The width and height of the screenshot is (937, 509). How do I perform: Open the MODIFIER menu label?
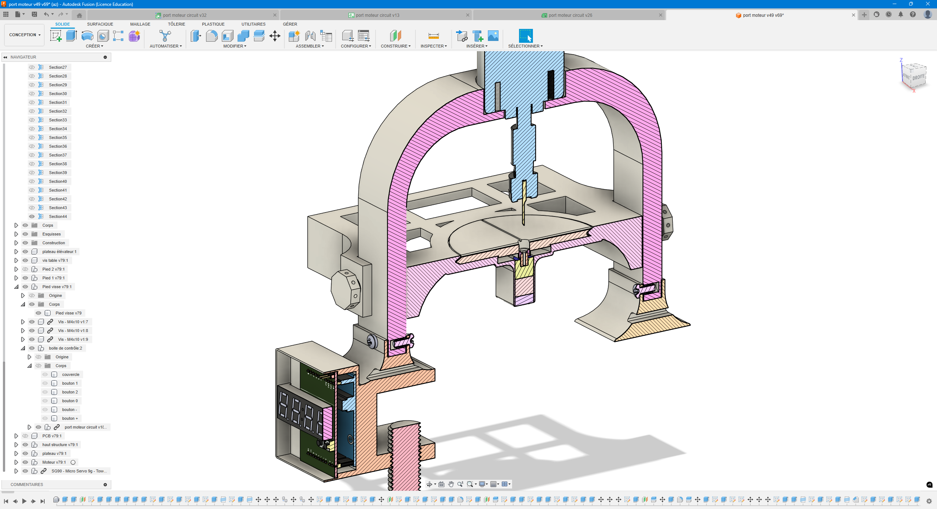click(x=235, y=46)
